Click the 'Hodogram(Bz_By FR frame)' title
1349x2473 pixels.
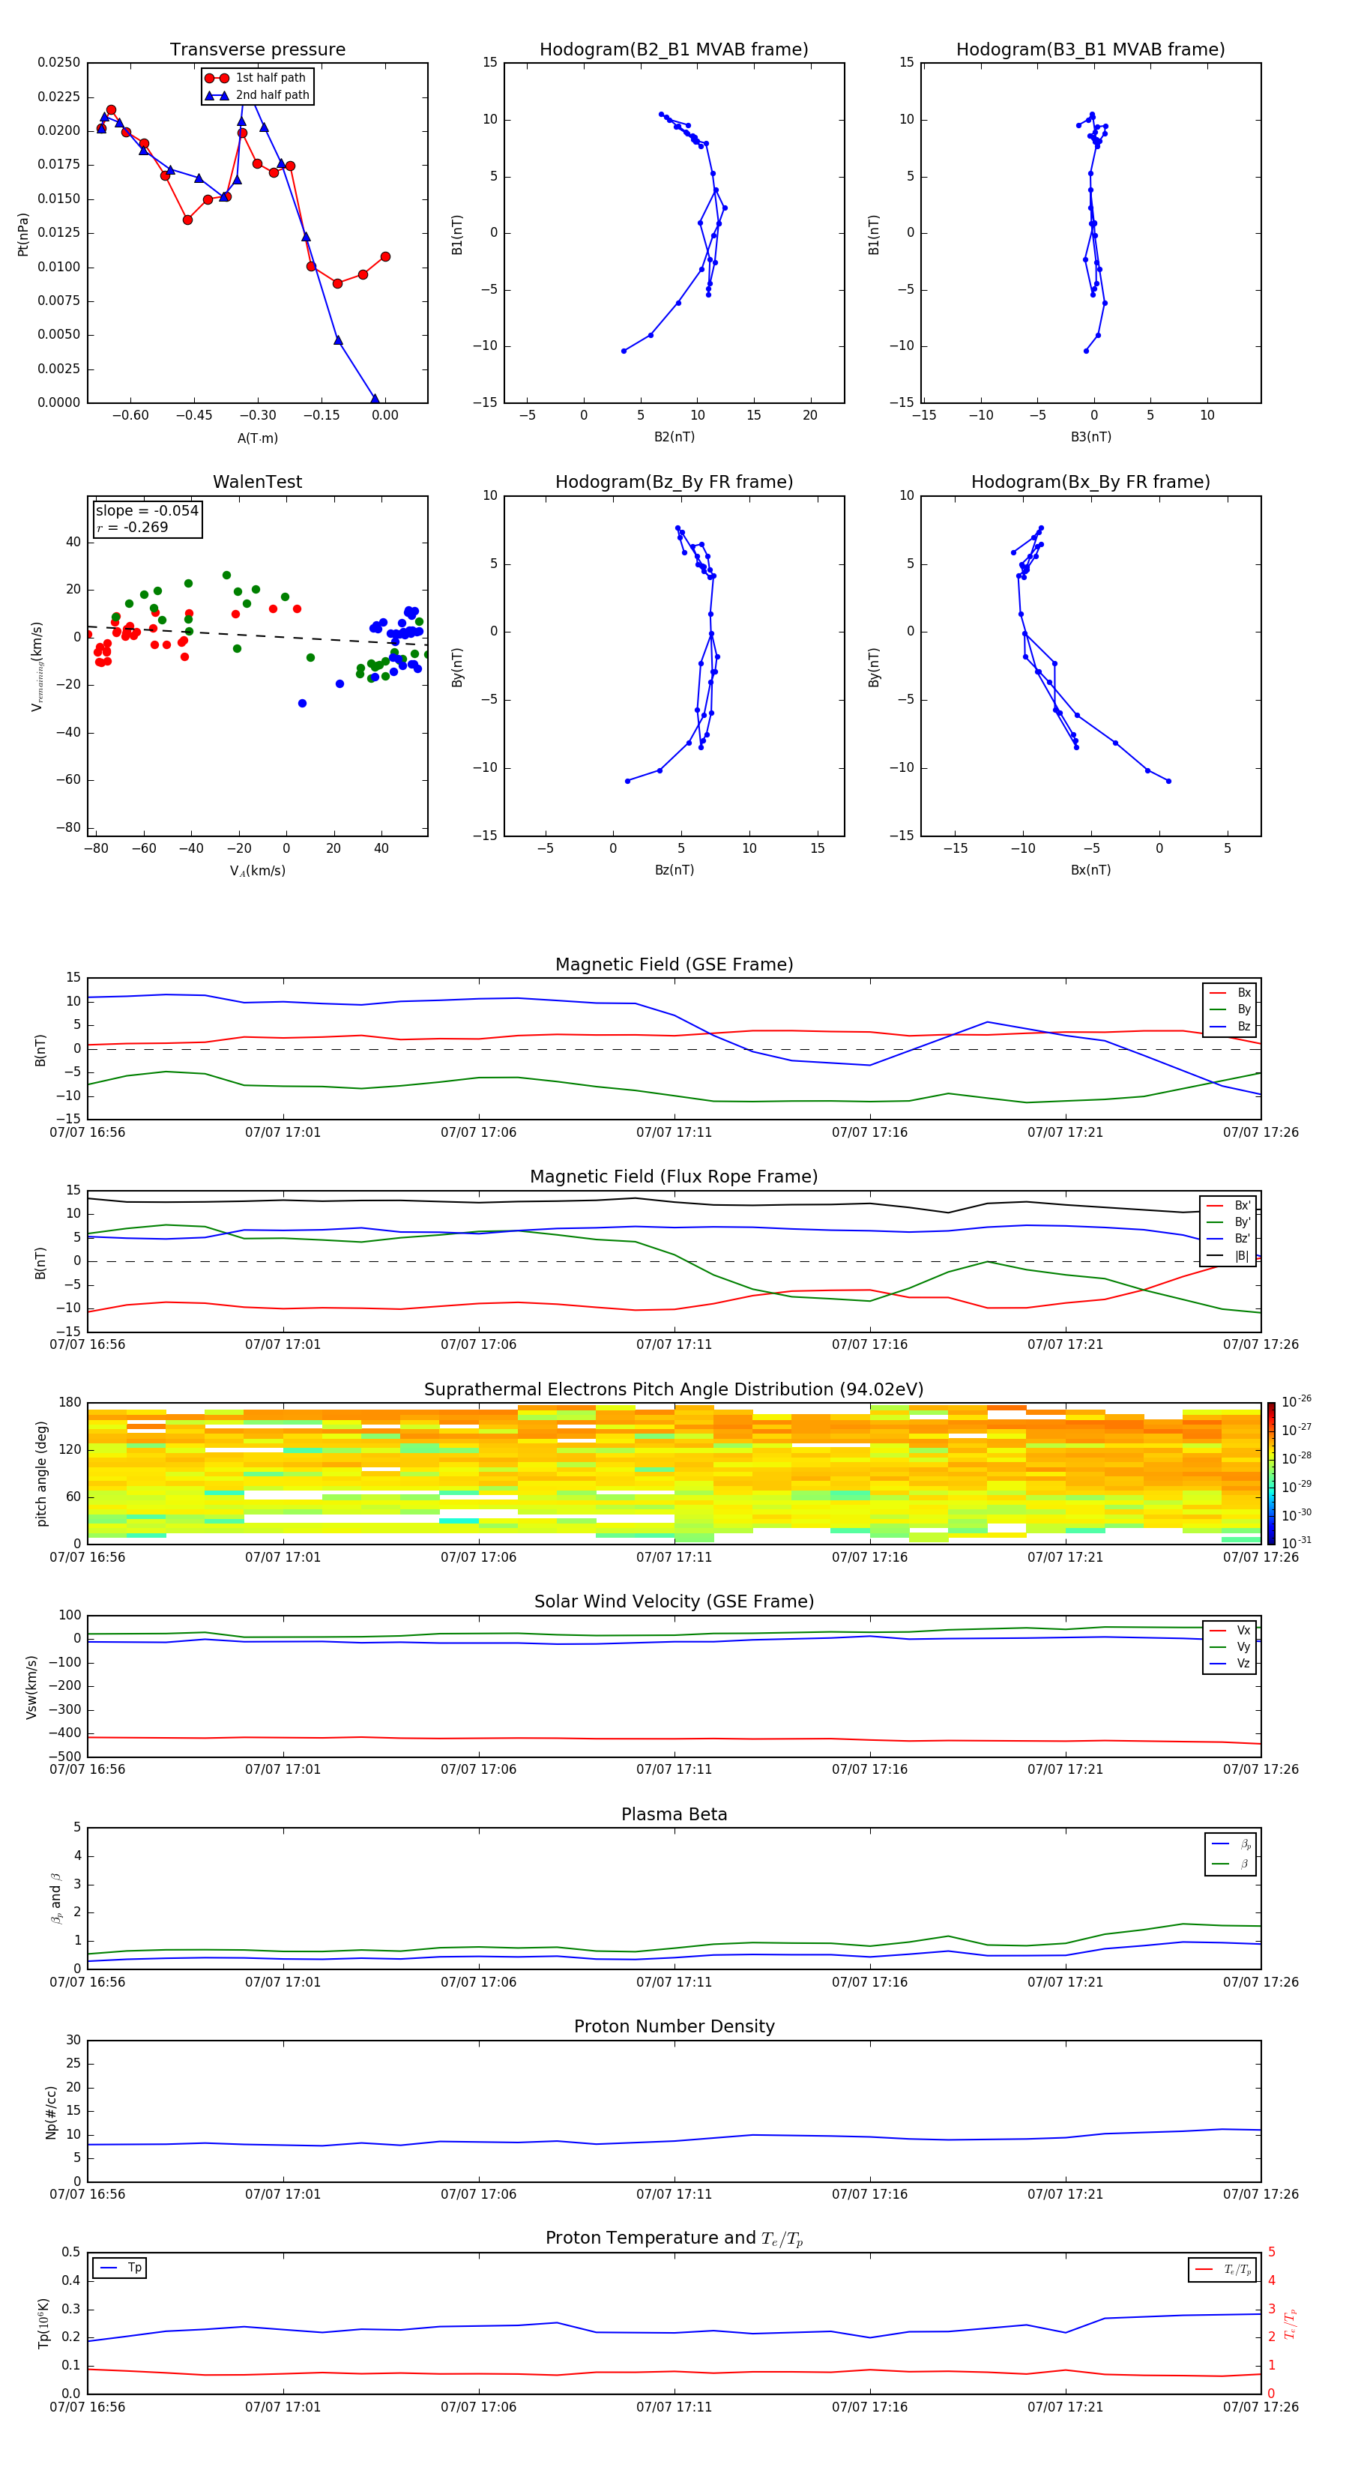click(674, 482)
